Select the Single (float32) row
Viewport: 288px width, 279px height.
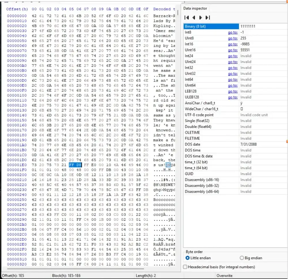pyautogui.click(x=235, y=121)
